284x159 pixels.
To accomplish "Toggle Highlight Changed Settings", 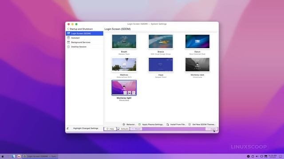I will (x=83, y=129).
